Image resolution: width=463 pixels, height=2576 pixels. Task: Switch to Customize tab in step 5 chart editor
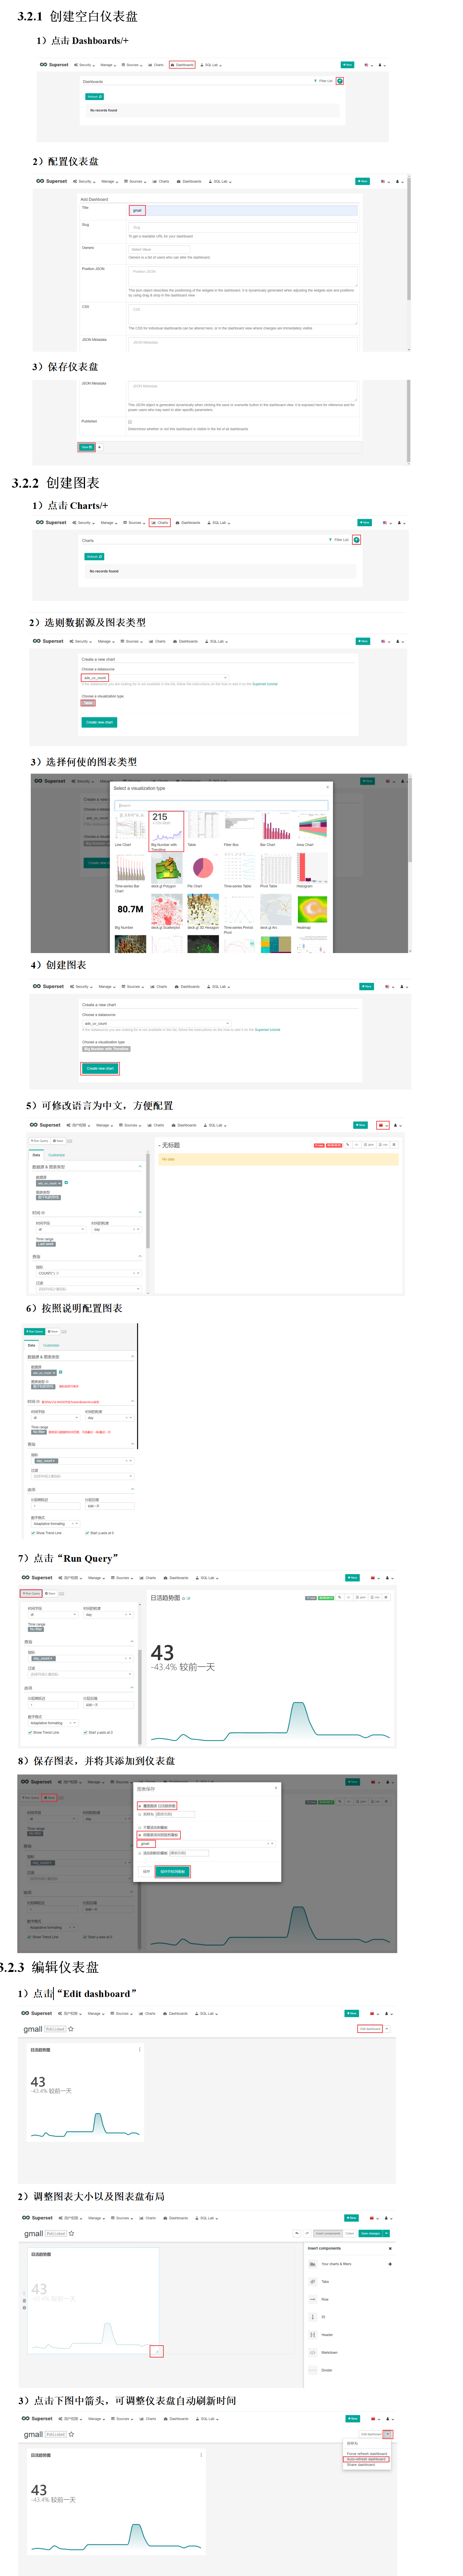click(x=57, y=1155)
